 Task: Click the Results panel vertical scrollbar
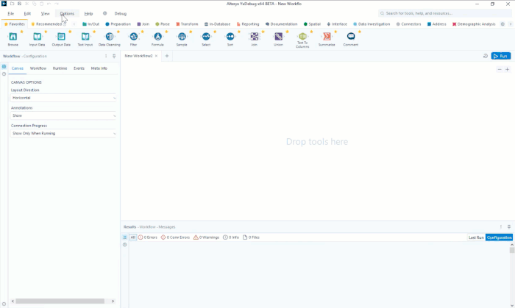pos(512,250)
